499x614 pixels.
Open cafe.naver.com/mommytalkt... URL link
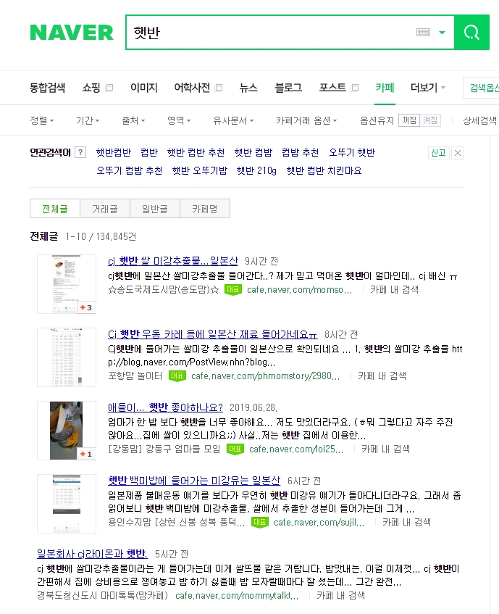(x=237, y=596)
